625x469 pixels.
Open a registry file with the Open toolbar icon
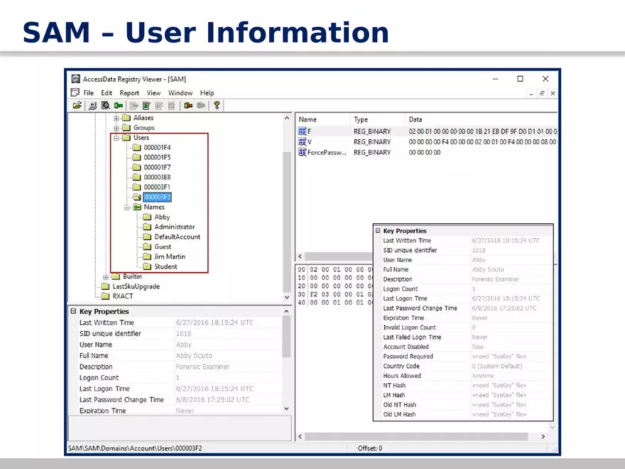[78, 105]
